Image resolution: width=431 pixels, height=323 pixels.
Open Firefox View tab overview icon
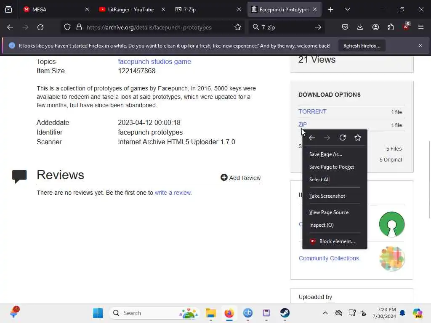click(x=8, y=9)
